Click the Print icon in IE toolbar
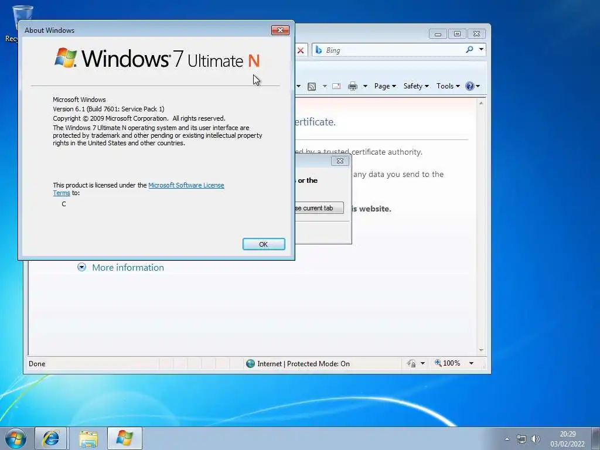 tap(352, 86)
